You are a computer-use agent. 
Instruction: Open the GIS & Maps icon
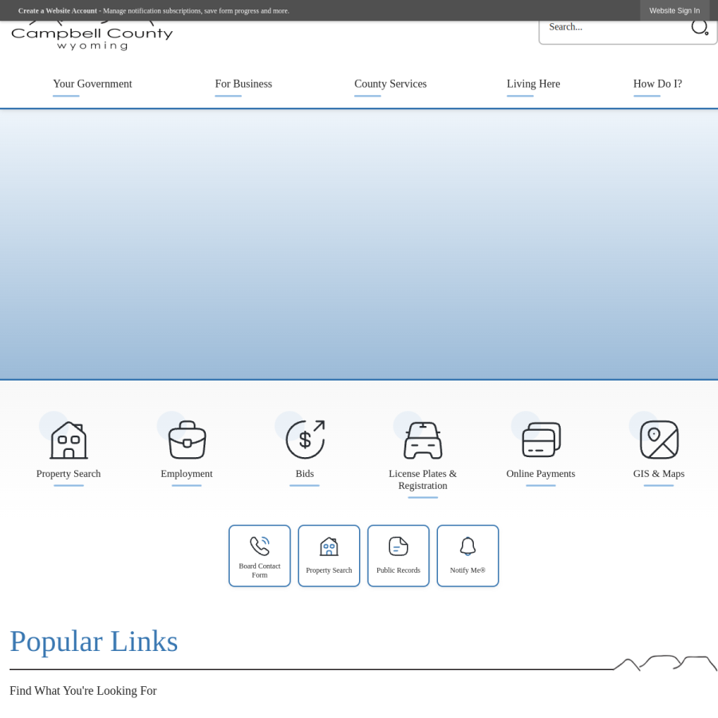tap(659, 440)
